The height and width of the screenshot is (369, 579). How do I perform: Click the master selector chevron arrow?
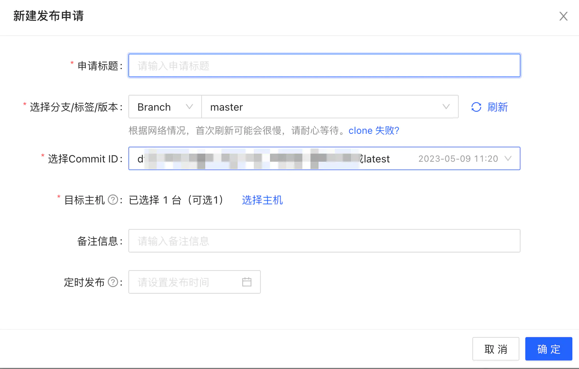pos(446,107)
